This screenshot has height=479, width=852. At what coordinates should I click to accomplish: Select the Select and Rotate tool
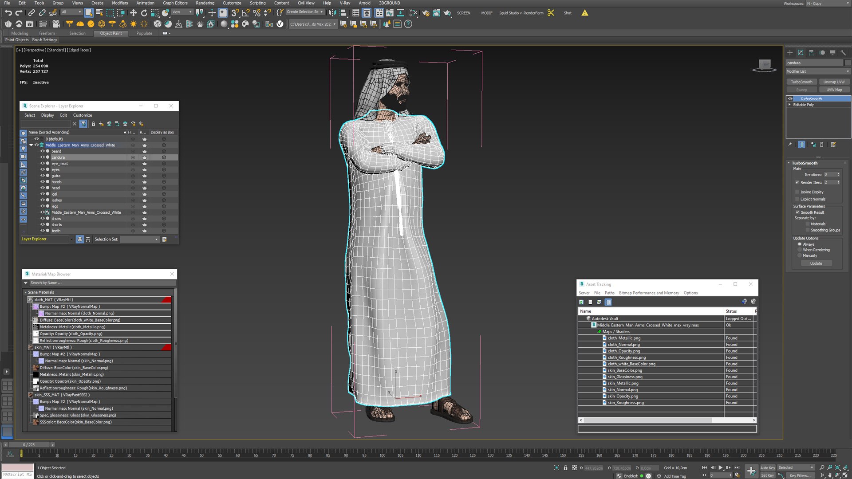(144, 13)
